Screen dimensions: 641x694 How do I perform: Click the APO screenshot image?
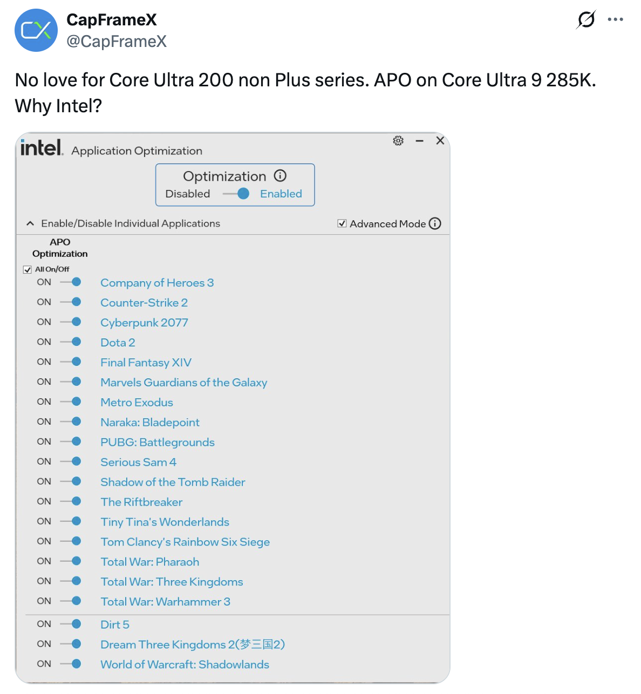(233, 408)
